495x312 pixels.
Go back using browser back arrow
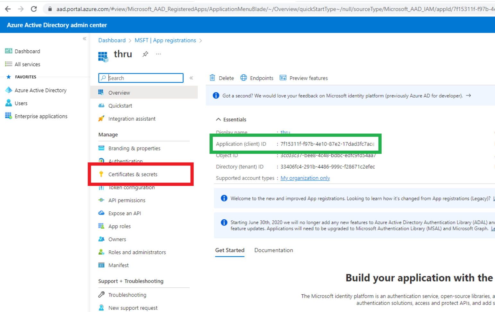(x=8, y=9)
